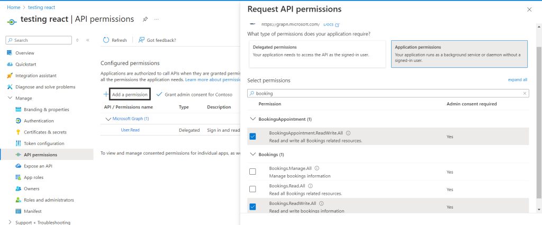Click info icon next to Bookings.ReadWrite.All

321,204
